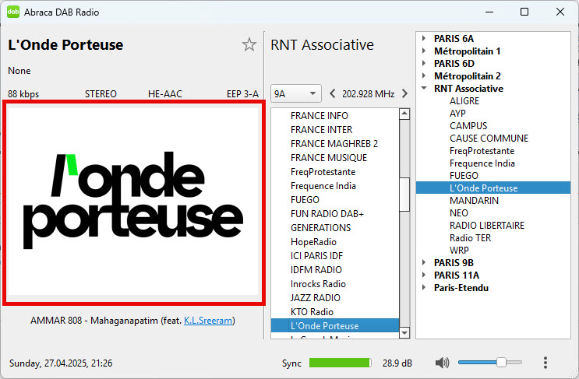Click the EEP 3-A protection label
The image size is (579, 379).
tap(242, 94)
